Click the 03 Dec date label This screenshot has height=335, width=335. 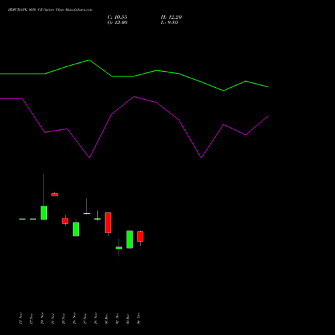click(128, 318)
